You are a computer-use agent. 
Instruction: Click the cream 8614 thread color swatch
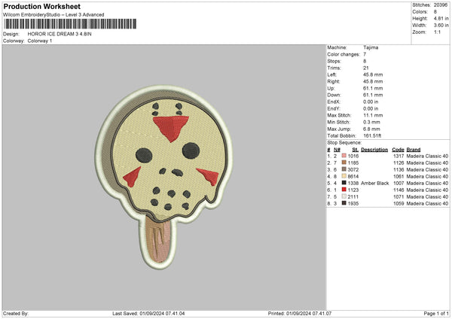[344, 176]
